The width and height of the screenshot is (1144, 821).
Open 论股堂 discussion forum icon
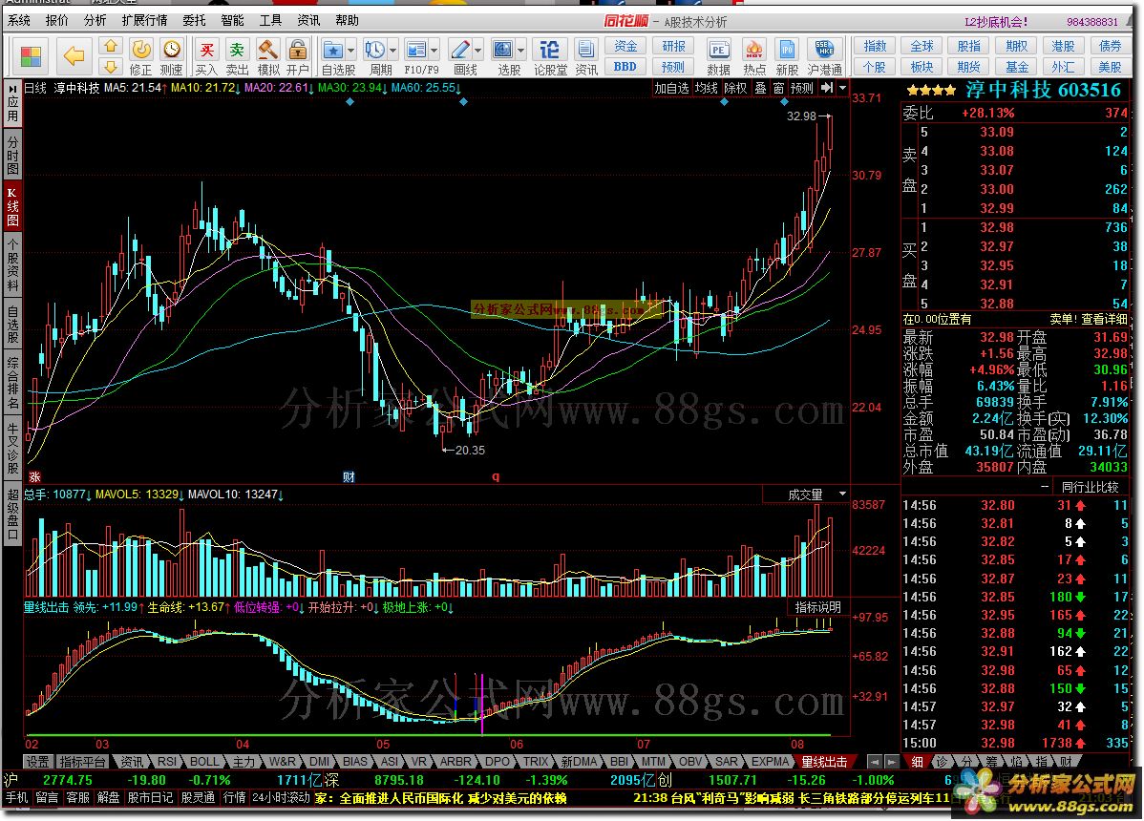[x=550, y=57]
